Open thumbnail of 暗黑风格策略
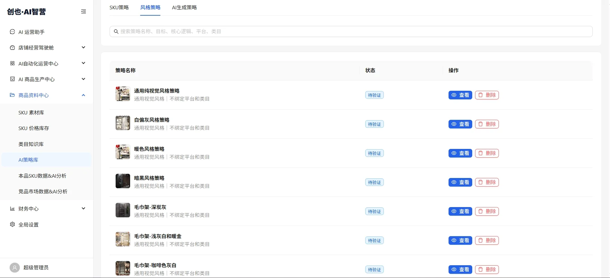 coord(123,181)
